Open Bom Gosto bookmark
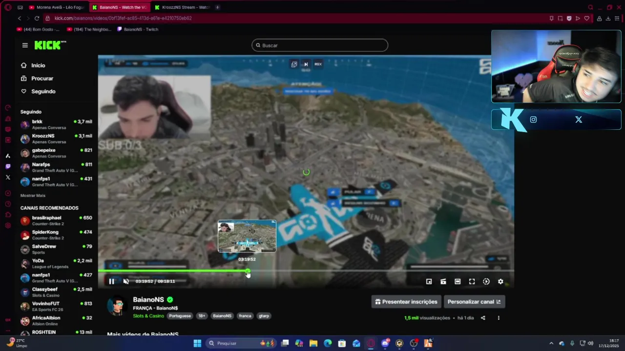Image resolution: width=625 pixels, height=351 pixels. [38, 29]
